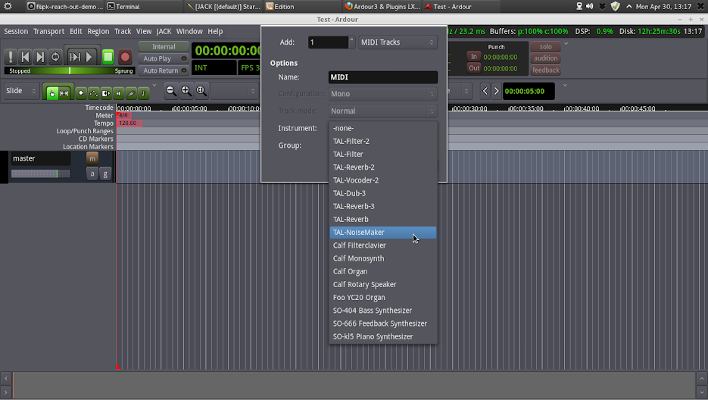Choose TAL-NoiseMaker instrument

click(383, 233)
